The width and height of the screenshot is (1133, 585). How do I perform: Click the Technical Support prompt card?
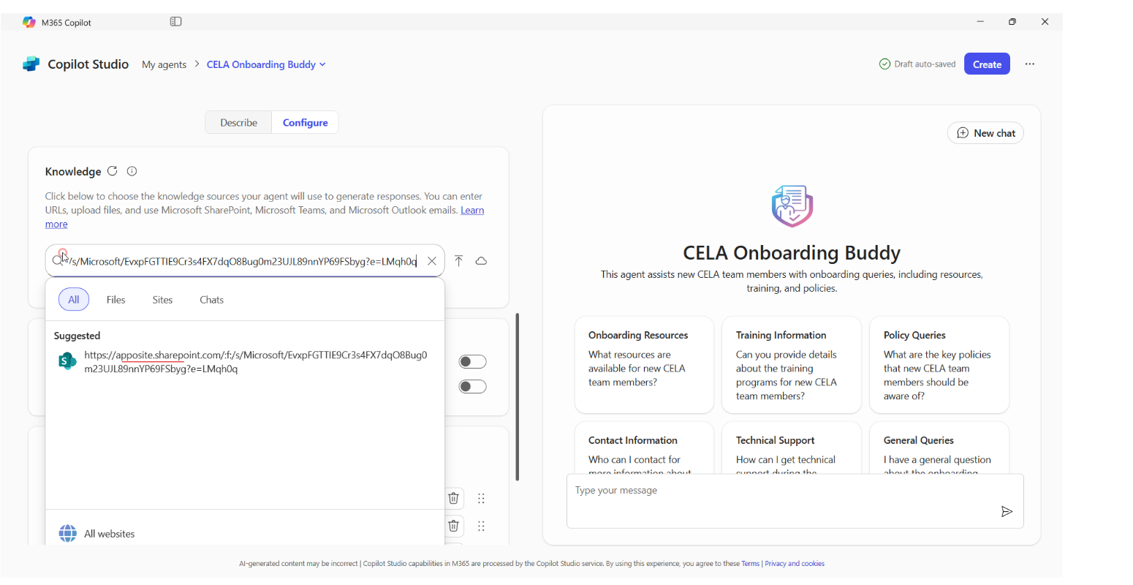(x=792, y=448)
